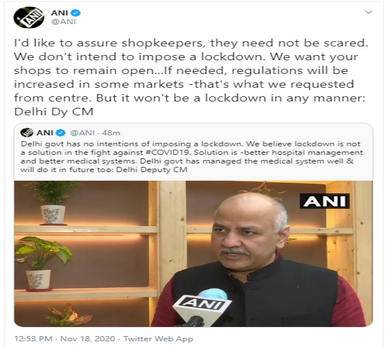The image size is (390, 347).
Task: Expand the tweet options chevron menu
Action: [x=368, y=12]
